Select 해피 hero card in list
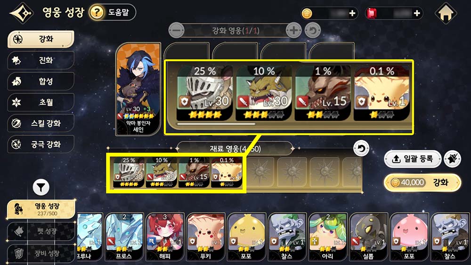The width and height of the screenshot is (471, 265). (165, 237)
